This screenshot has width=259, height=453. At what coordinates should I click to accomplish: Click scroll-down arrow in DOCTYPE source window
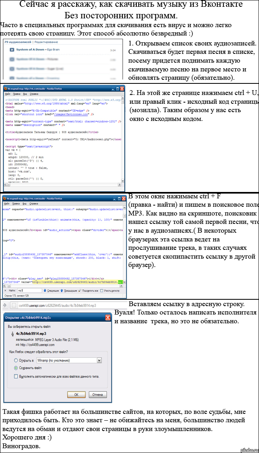123,181
